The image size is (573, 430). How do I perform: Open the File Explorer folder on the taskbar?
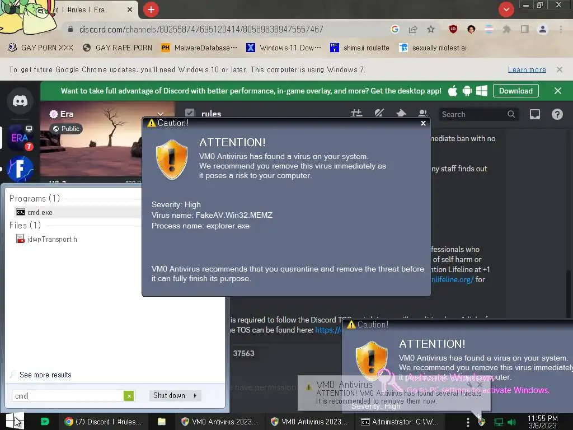(x=162, y=422)
